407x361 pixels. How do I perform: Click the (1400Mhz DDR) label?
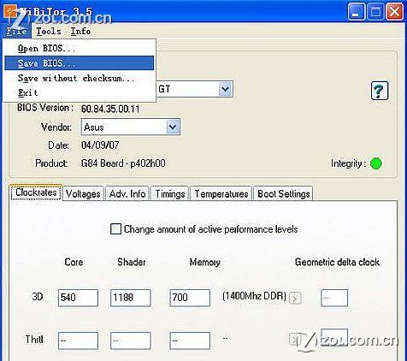254,296
